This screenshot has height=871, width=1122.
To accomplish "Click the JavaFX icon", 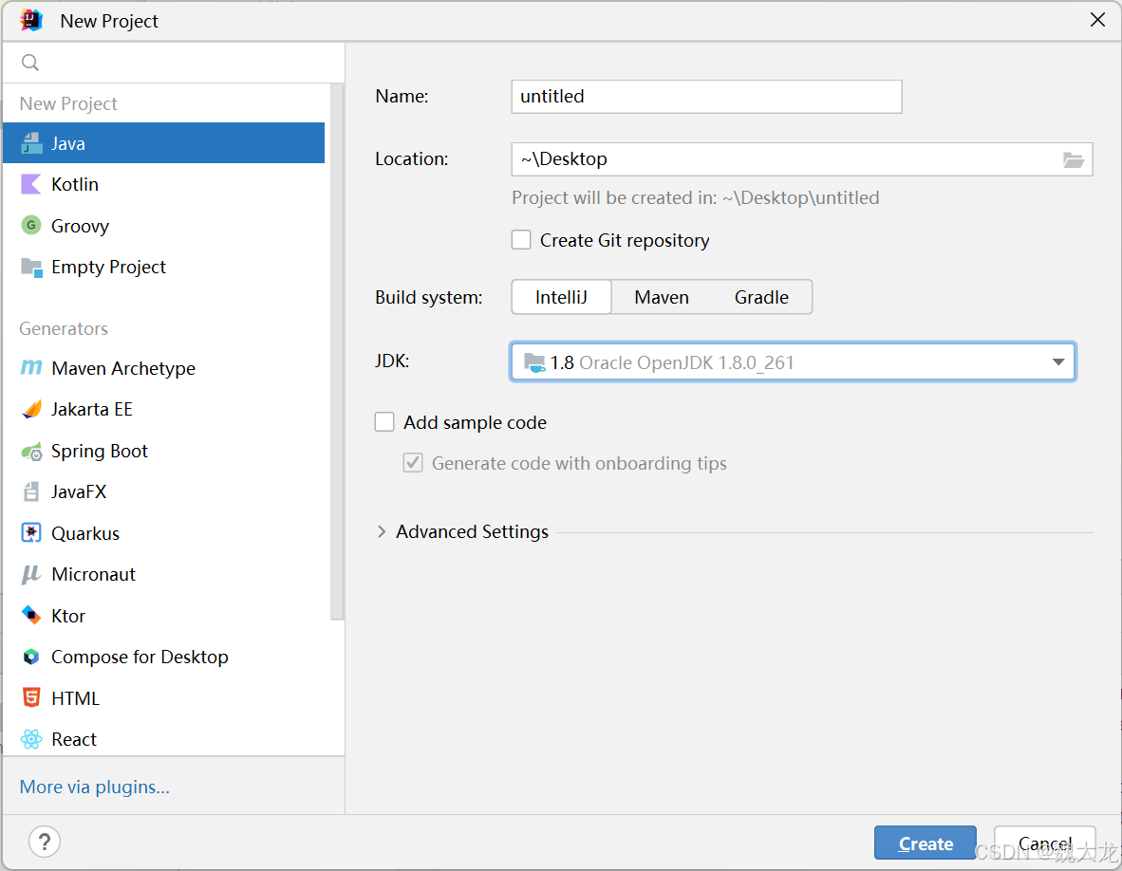I will [30, 492].
